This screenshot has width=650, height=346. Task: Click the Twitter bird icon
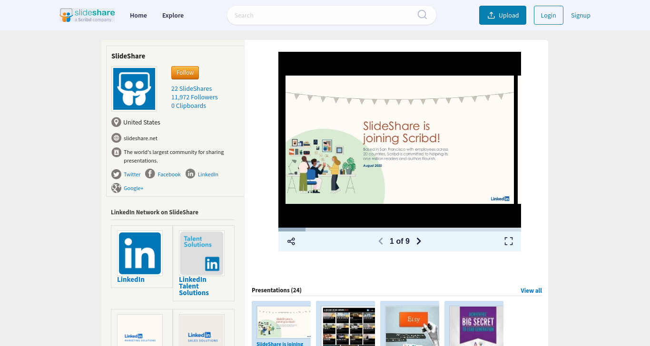point(116,174)
